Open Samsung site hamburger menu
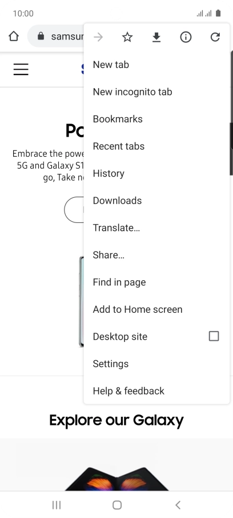 click(21, 69)
